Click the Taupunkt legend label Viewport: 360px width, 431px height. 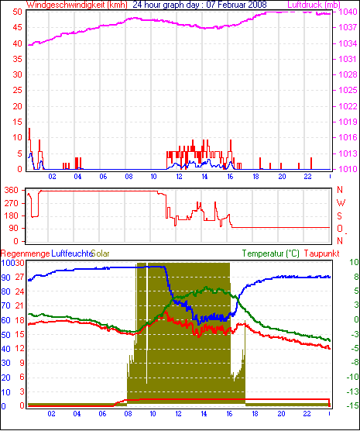tap(322, 253)
